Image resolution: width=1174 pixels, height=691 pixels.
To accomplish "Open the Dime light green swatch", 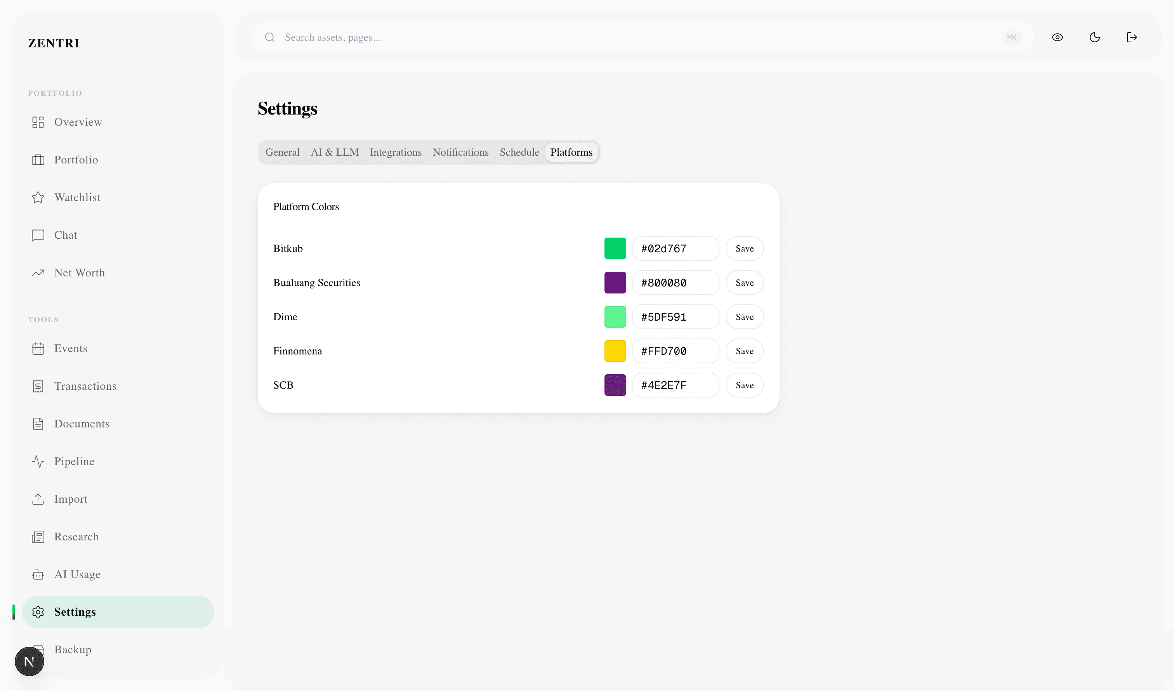I will (x=615, y=317).
